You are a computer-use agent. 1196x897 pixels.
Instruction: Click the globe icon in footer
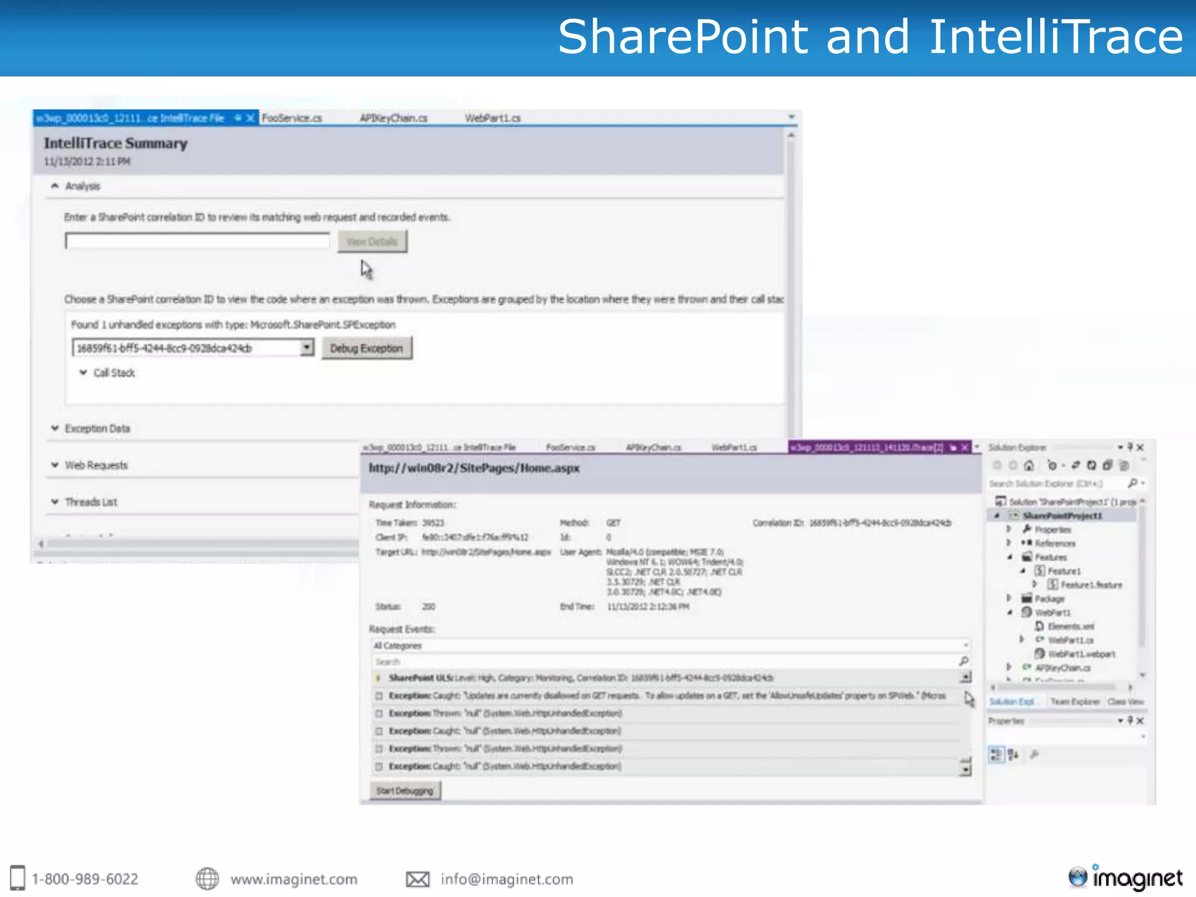click(207, 878)
